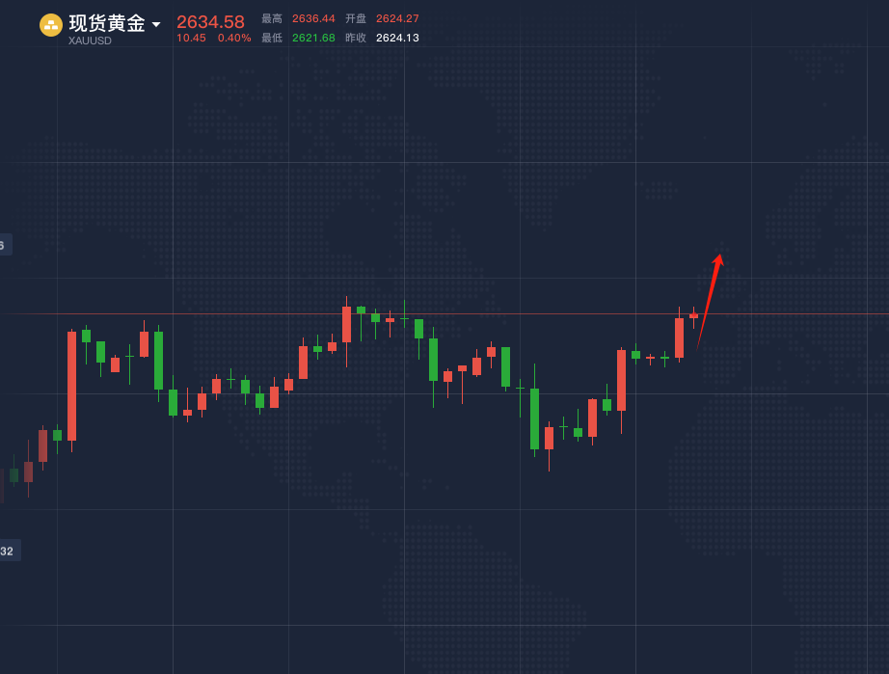Click the first tall red candle on left
The width and height of the screenshot is (889, 674).
pos(71,386)
